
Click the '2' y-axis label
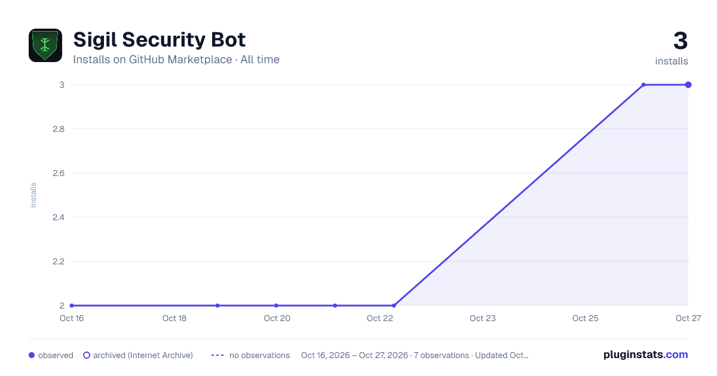coord(62,306)
